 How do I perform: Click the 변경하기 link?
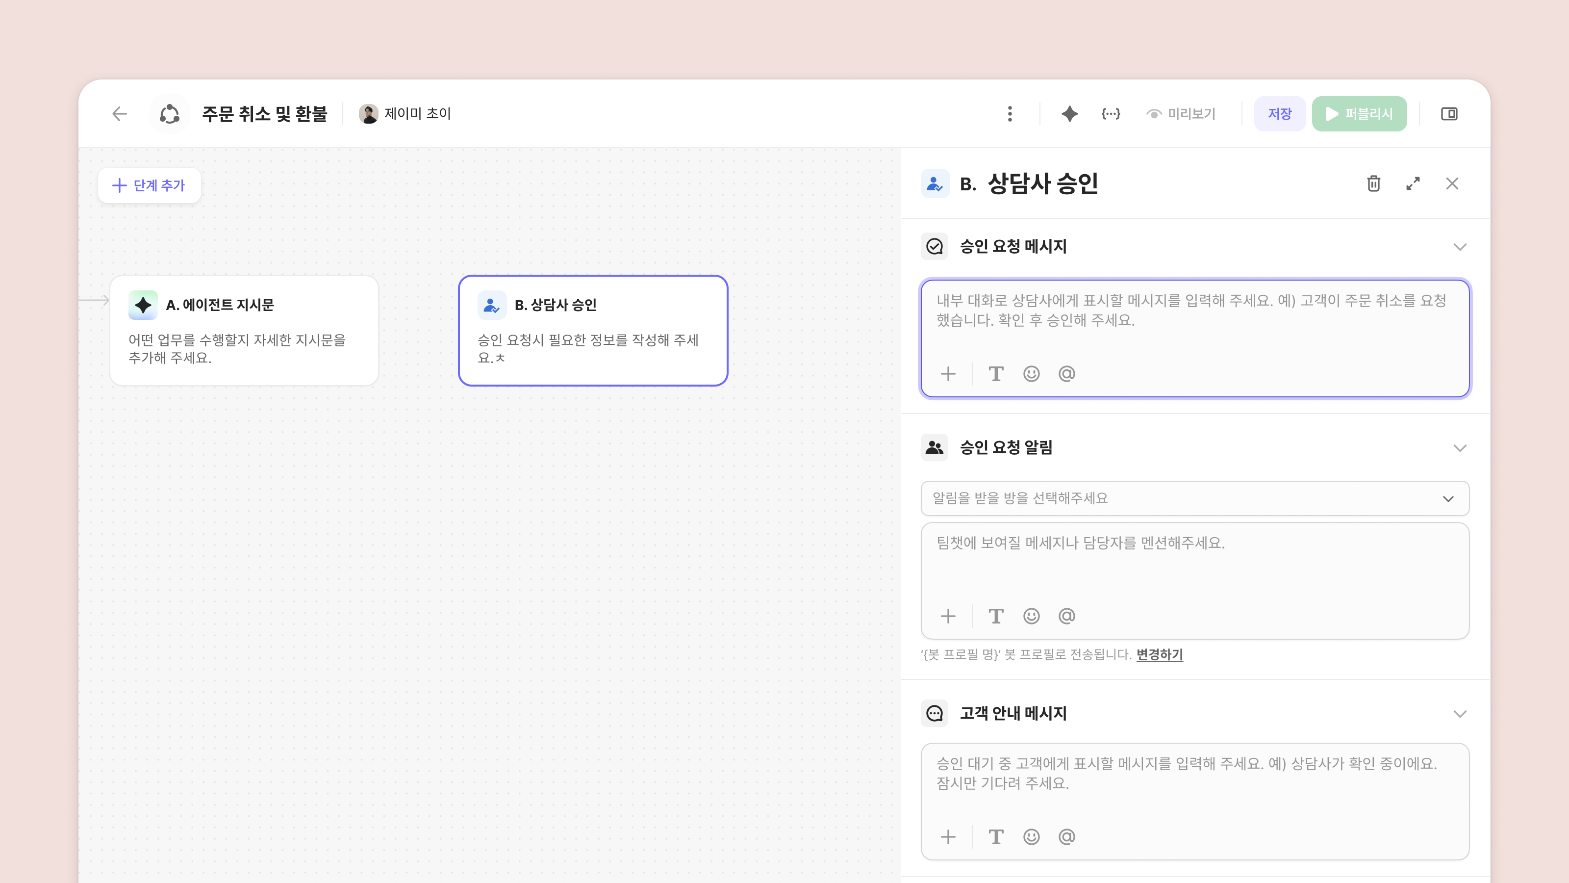point(1159,654)
